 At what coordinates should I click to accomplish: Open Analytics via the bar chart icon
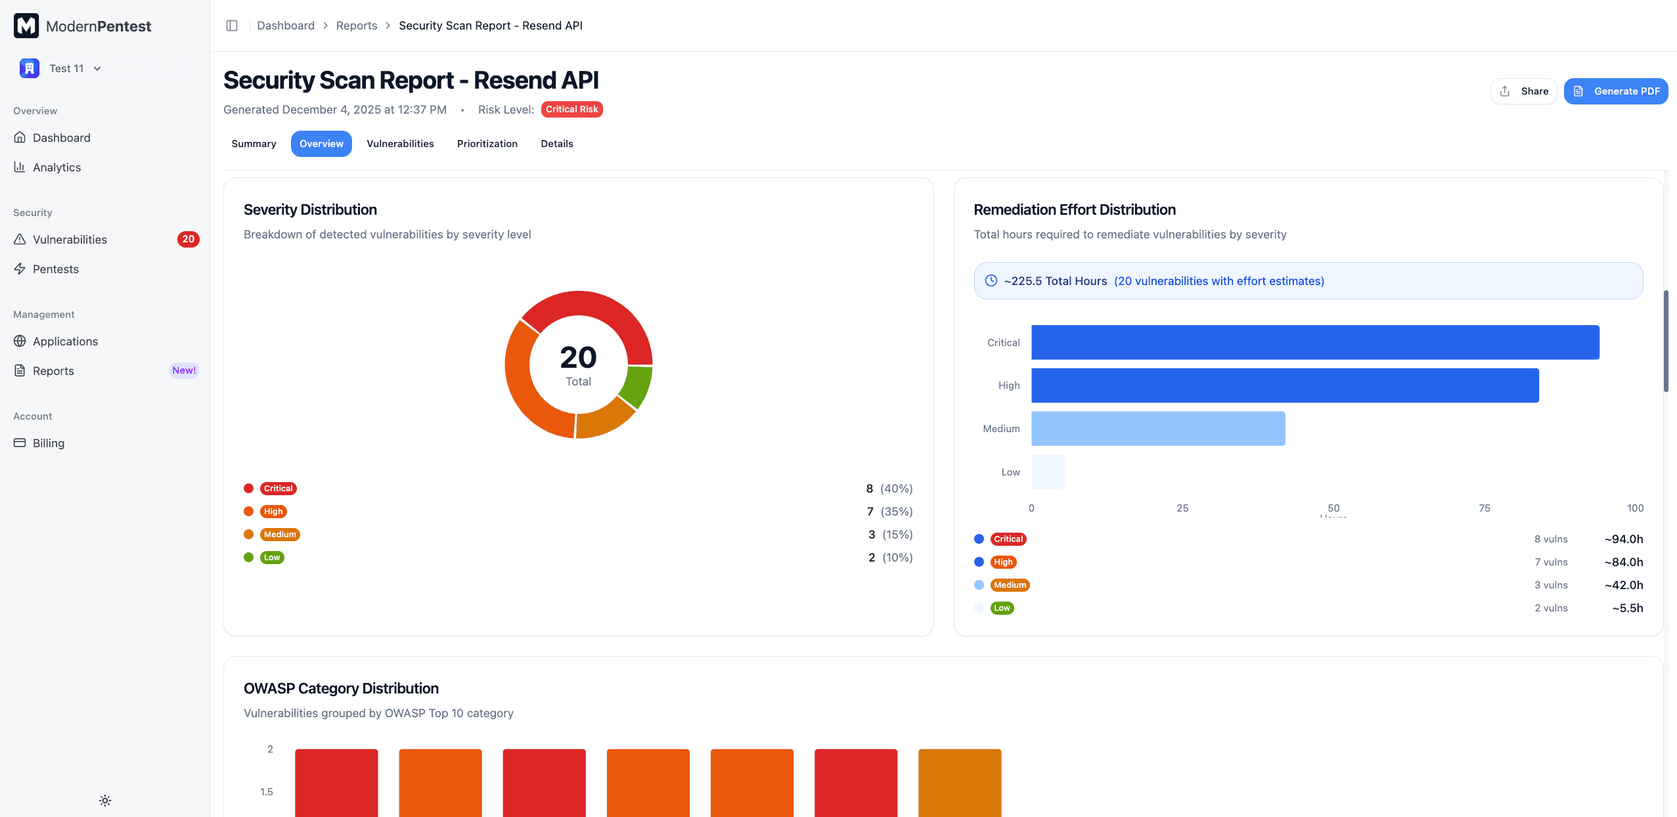20,167
